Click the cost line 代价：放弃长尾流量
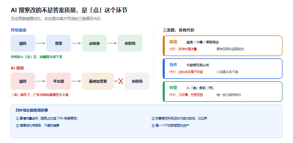The width and height of the screenshot is (293, 143). pos(183,49)
